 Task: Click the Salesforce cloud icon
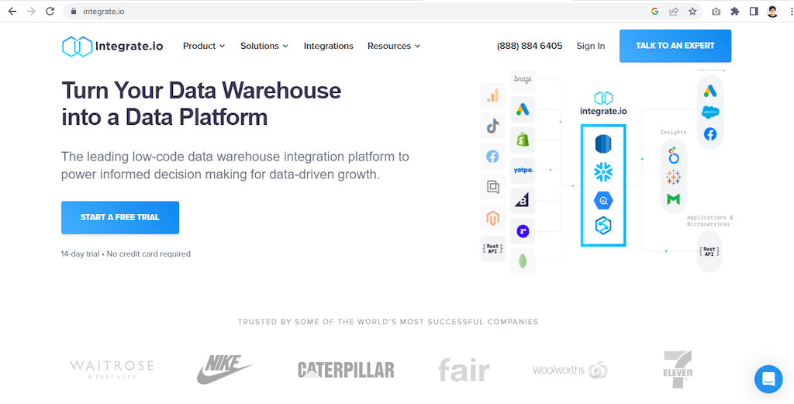710,112
